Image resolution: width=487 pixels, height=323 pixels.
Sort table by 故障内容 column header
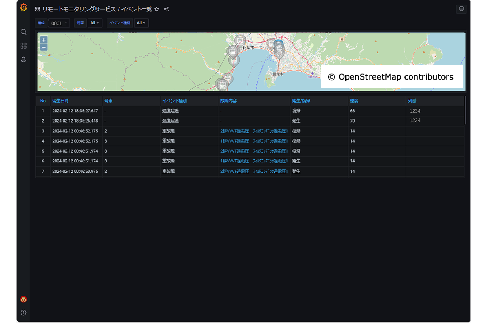[228, 101]
